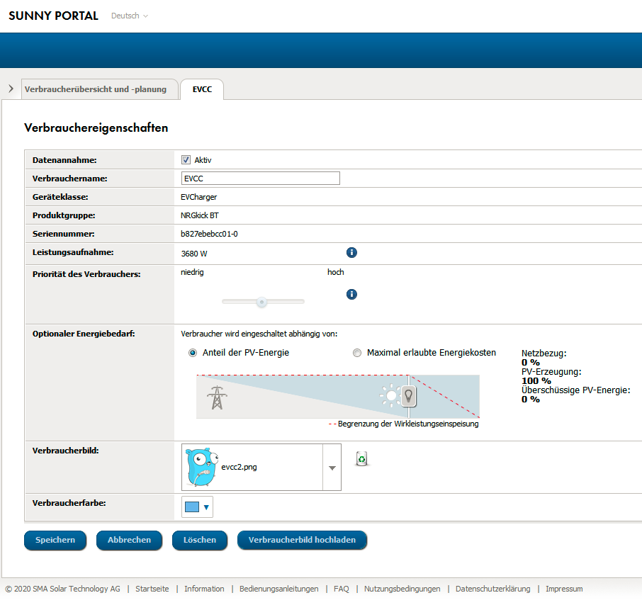Click the blue Verbraucherfarbe color swatch

192,507
